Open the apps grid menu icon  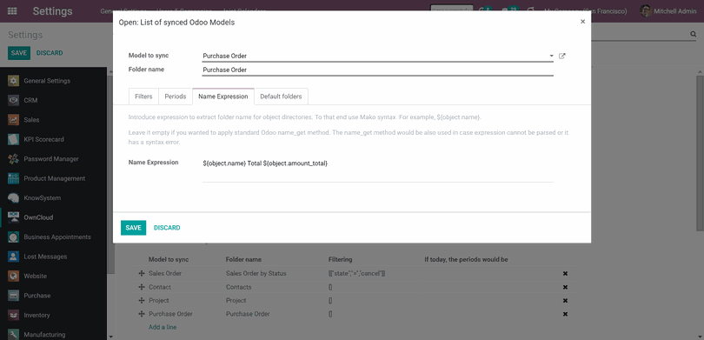[12, 11]
